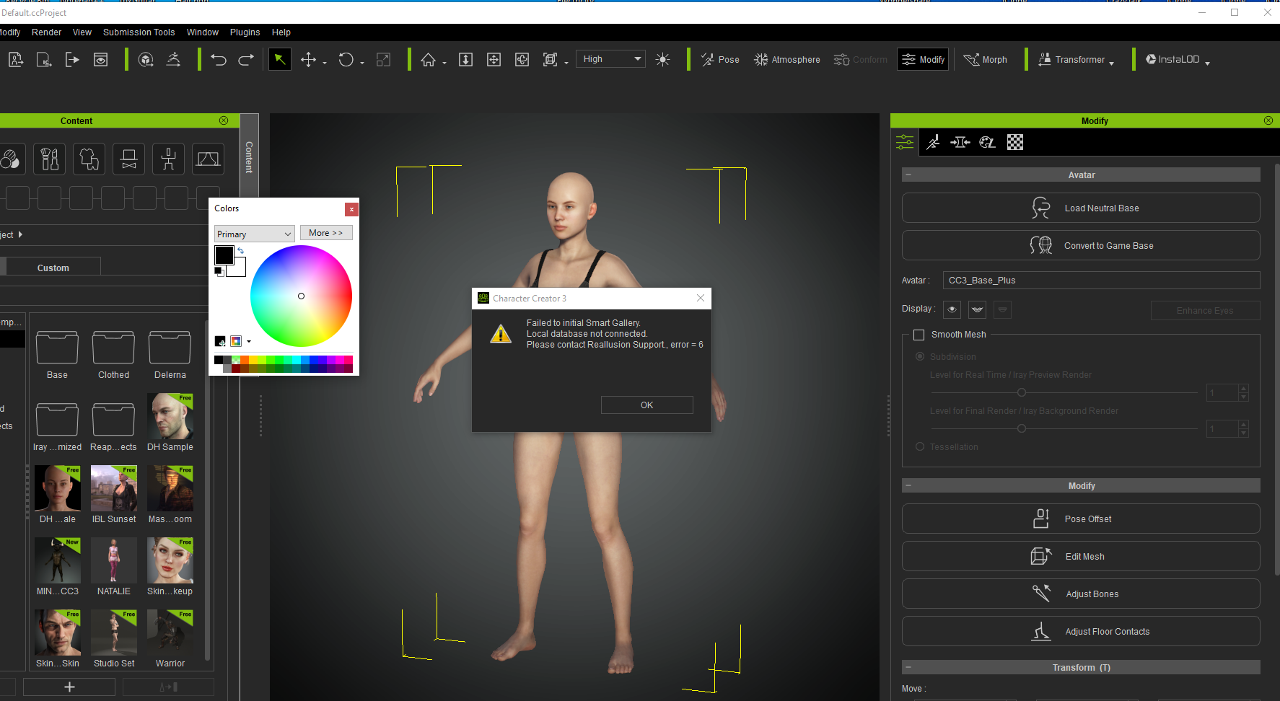Choose the Move object tool
This screenshot has height=701, width=1280.
tap(309, 60)
